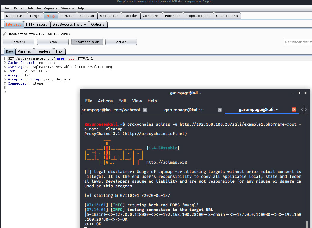Close the first terminal tab ending in ents/webroot
Viewport: 312px width, 228px height.
145,110
